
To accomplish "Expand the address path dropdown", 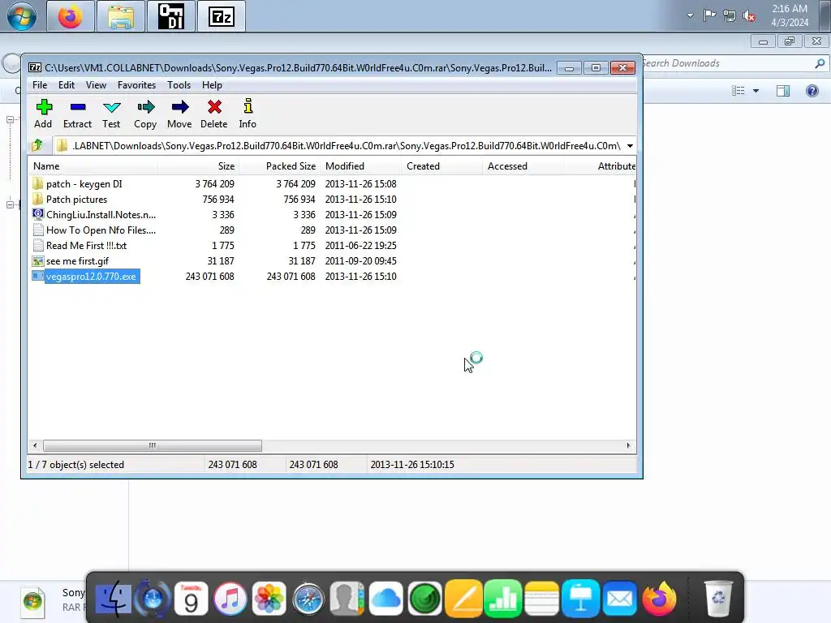I will click(x=630, y=146).
